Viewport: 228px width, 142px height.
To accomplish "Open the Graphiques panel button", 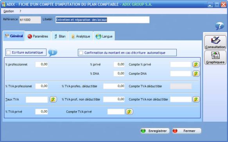I will point(215,58).
